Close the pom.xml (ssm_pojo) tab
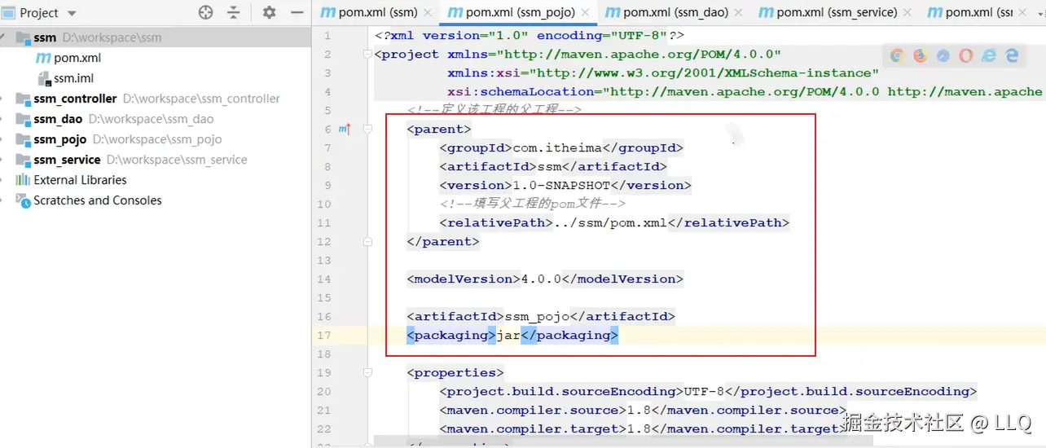 587,12
